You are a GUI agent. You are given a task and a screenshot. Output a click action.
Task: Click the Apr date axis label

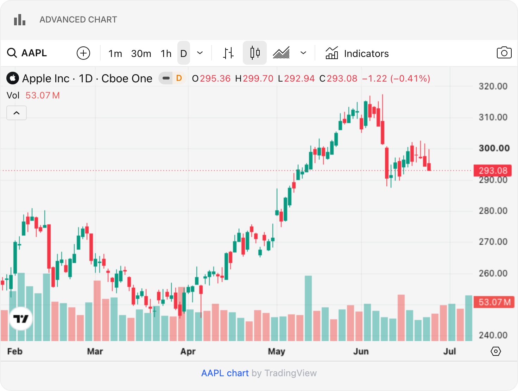pyautogui.click(x=188, y=351)
